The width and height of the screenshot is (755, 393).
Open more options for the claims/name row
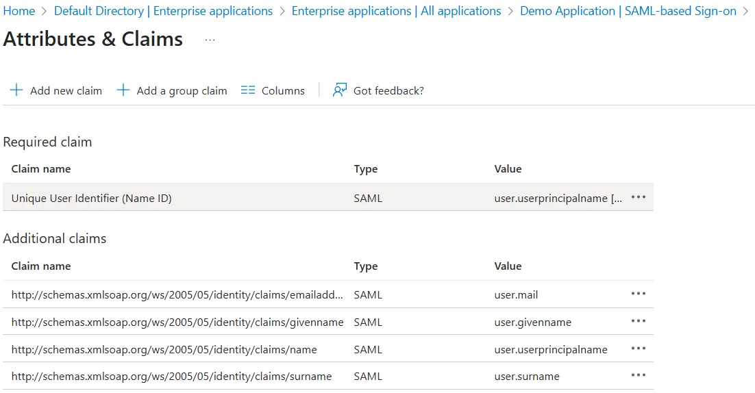(x=639, y=348)
